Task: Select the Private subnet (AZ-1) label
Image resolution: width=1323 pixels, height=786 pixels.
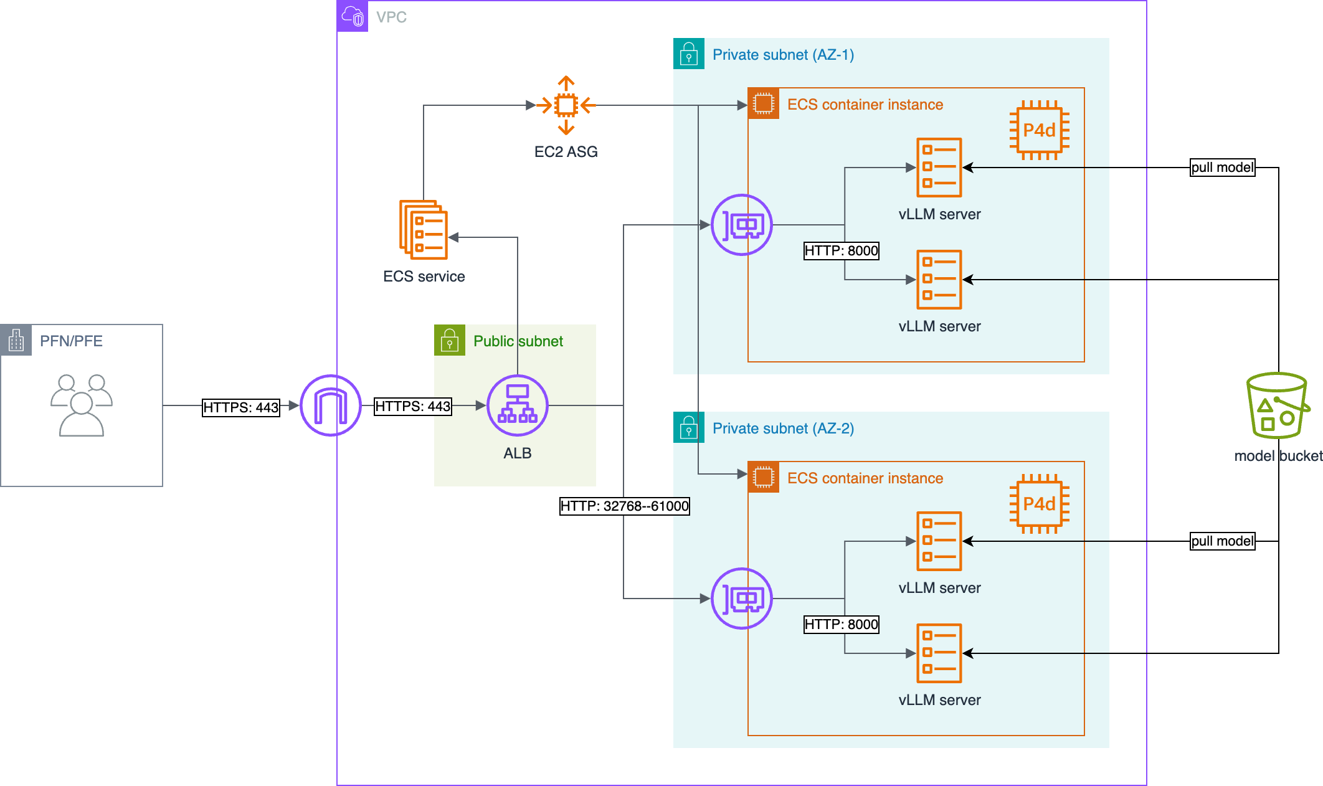Action: pyautogui.click(x=783, y=55)
